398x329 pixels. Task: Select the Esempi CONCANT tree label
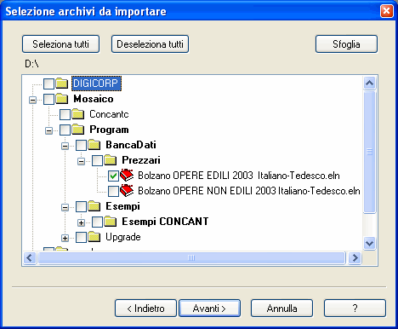(x=165, y=222)
